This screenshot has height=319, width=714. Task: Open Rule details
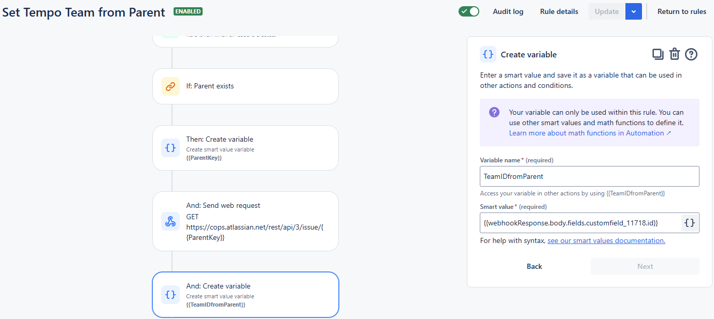[559, 11]
